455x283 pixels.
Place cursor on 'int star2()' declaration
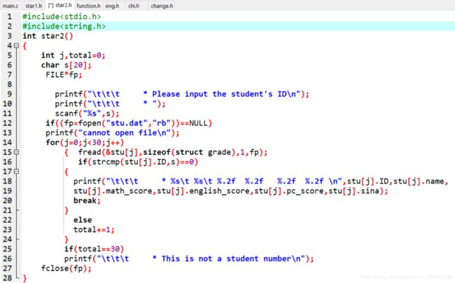tap(48, 36)
